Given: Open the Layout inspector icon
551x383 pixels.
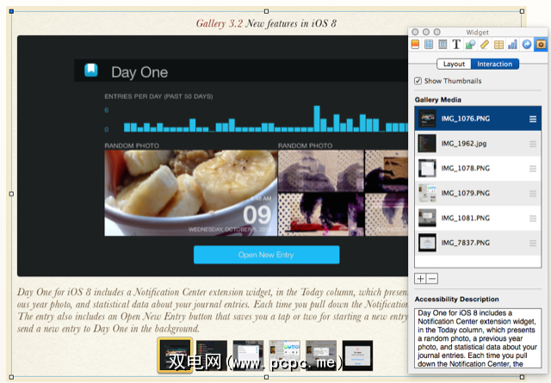Looking at the screenshot, I should [429, 44].
